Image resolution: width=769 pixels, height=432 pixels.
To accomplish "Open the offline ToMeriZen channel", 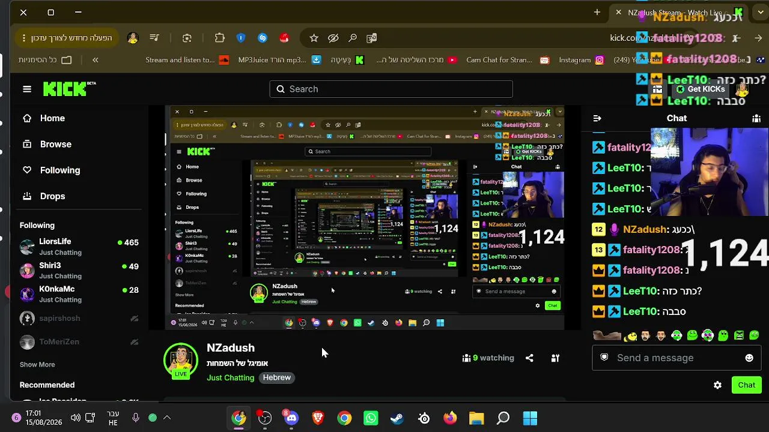I will point(79,341).
